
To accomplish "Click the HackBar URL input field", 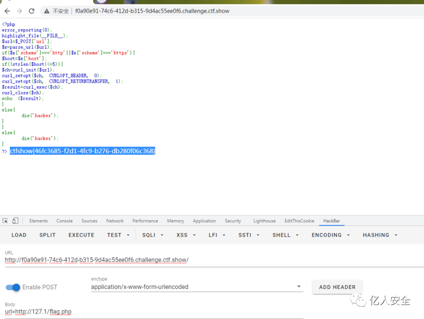I will tap(214, 260).
